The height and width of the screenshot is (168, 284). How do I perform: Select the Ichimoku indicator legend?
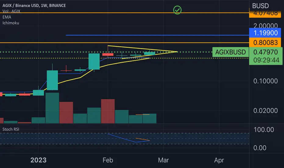[x=11, y=23]
